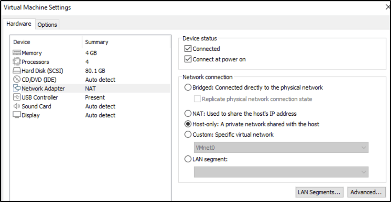Image resolution: width=391 pixels, height=202 pixels.
Task: Open the Hardware tab
Action: coord(19,24)
